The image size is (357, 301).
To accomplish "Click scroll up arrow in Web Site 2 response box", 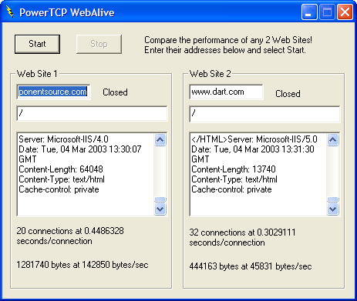I will pyautogui.click(x=333, y=140).
